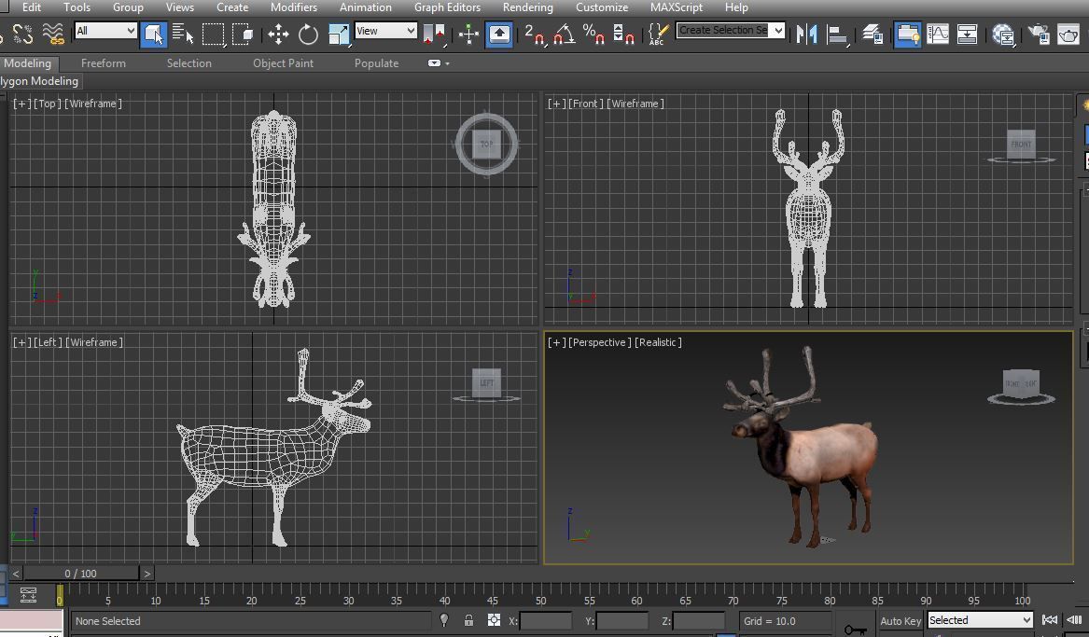This screenshot has width=1089, height=637.
Task: Click the 0 / 100 time slider
Action: tap(80, 574)
